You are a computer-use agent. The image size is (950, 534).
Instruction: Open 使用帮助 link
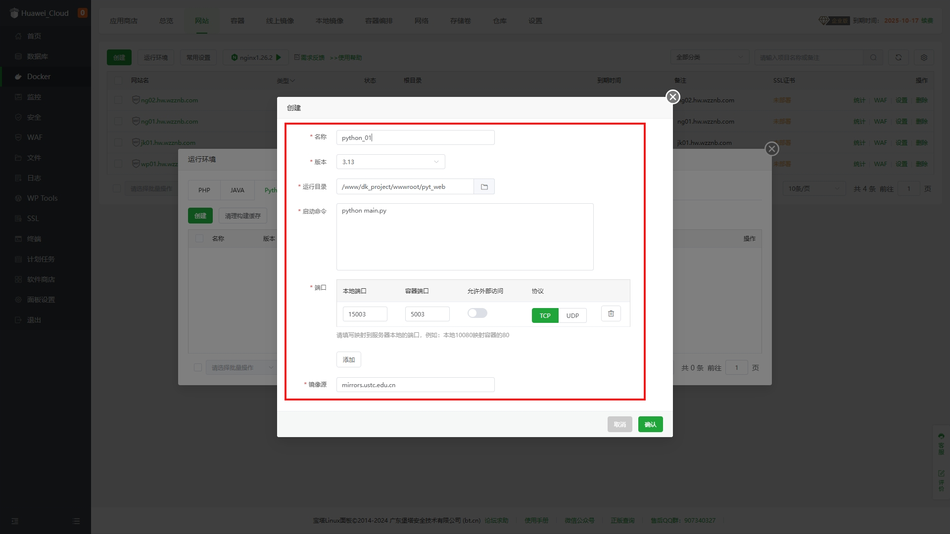350,58
